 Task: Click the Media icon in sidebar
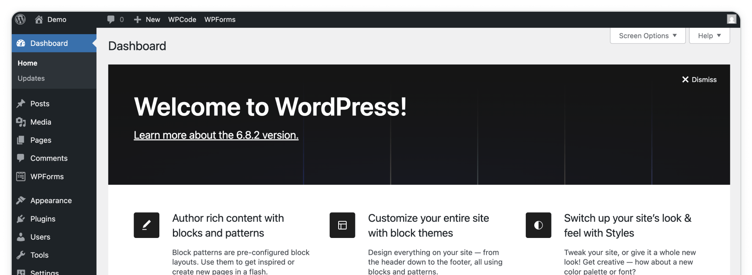tap(21, 122)
